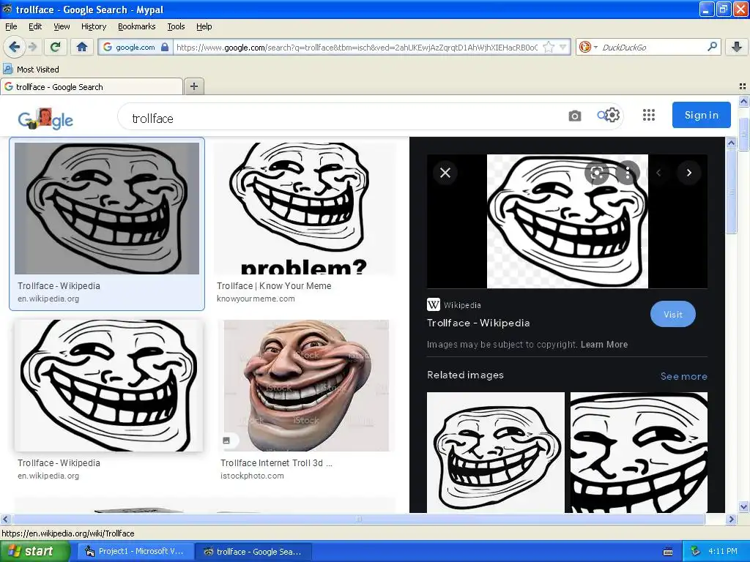Click the horizontal scrollbar thumb
Image resolution: width=750 pixels, height=562 pixels.
click(358, 519)
